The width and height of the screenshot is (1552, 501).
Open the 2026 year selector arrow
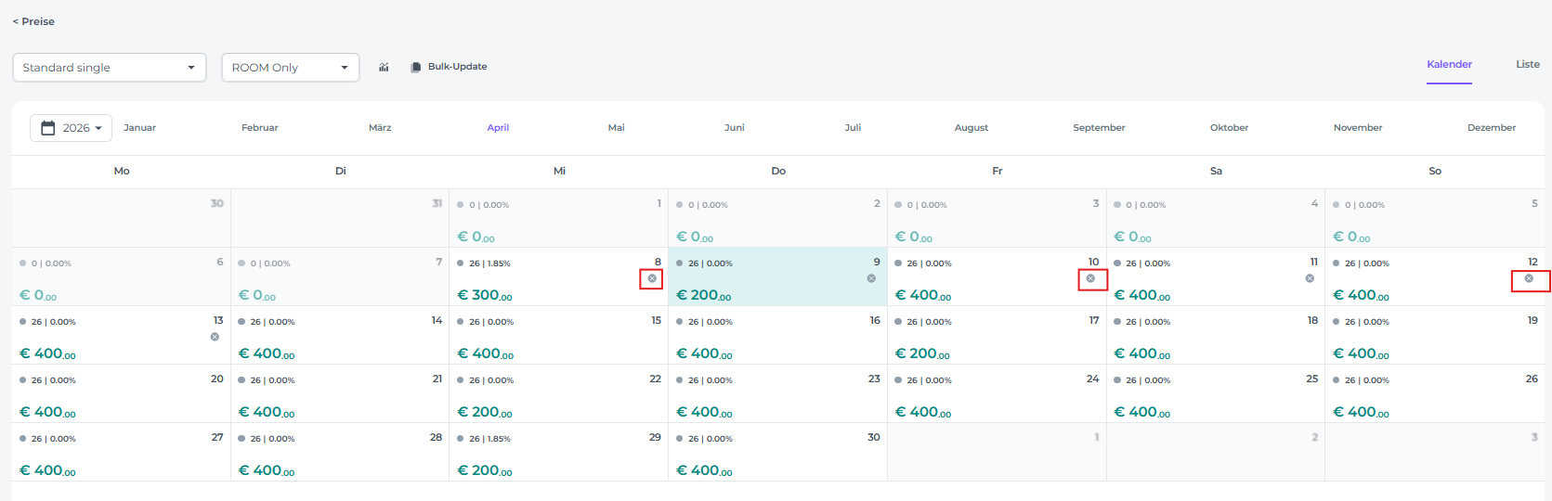(x=98, y=128)
